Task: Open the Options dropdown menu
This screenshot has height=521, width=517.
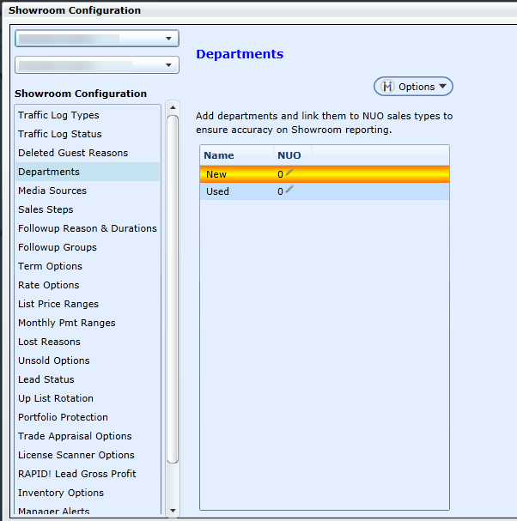Action: pyautogui.click(x=413, y=87)
